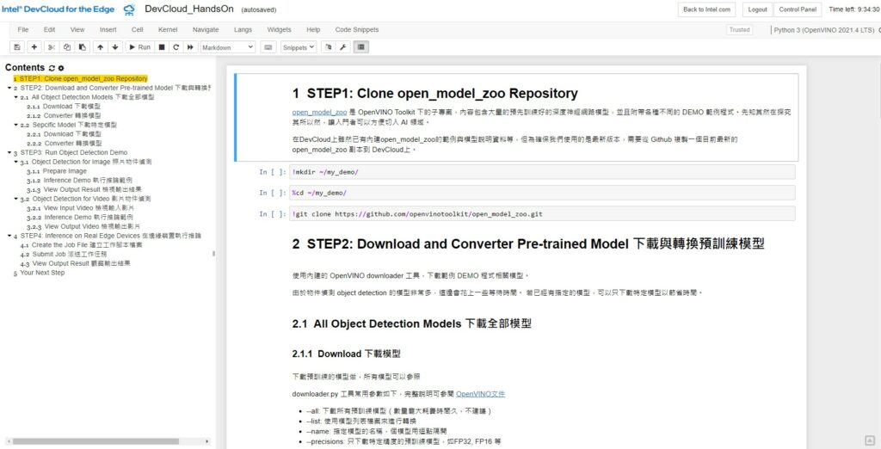Collapse 2.1 All Object Detection Models item
The height and width of the screenshot is (449, 881).
(15, 97)
